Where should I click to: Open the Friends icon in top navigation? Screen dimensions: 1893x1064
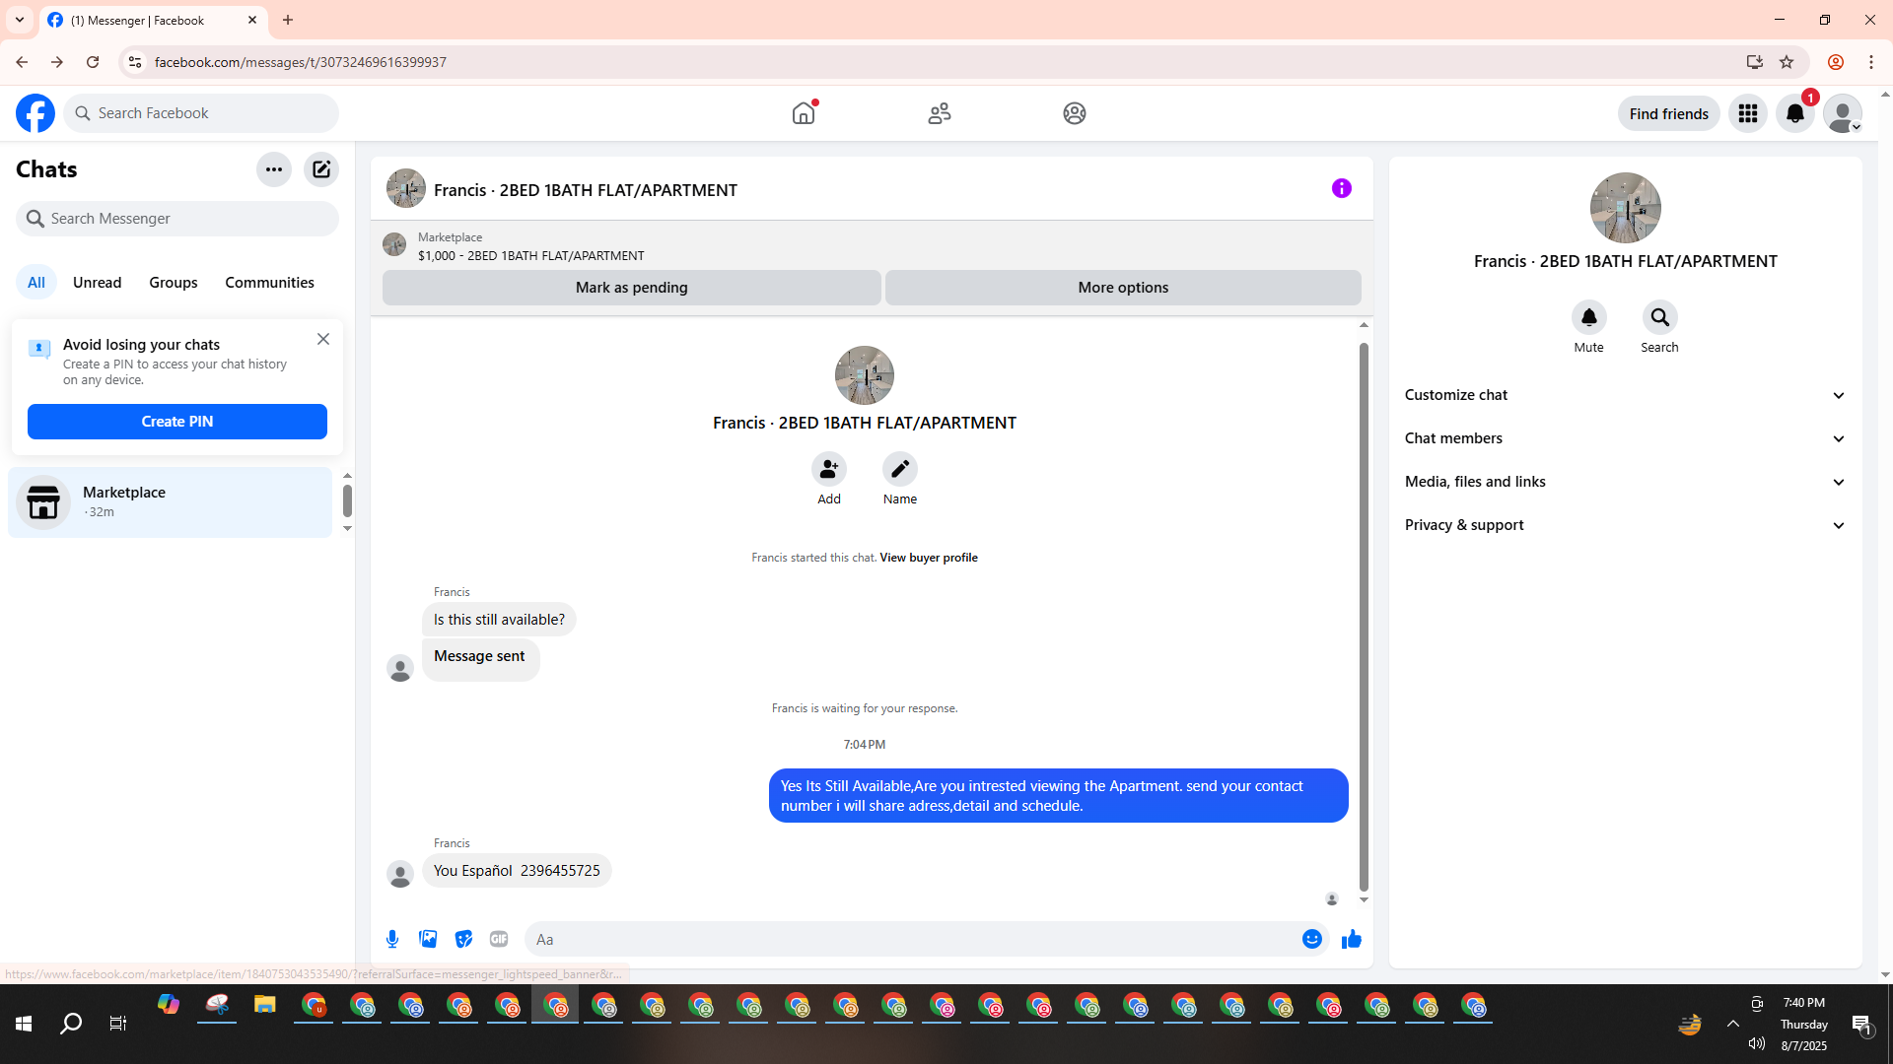coord(940,113)
